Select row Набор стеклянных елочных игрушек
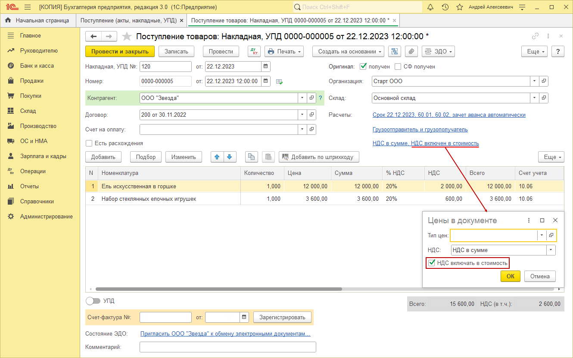 click(324, 199)
